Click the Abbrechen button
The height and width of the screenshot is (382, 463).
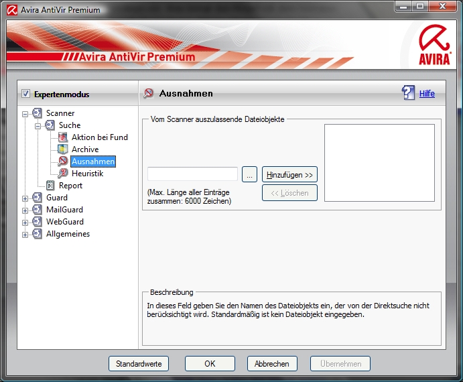coord(272,364)
